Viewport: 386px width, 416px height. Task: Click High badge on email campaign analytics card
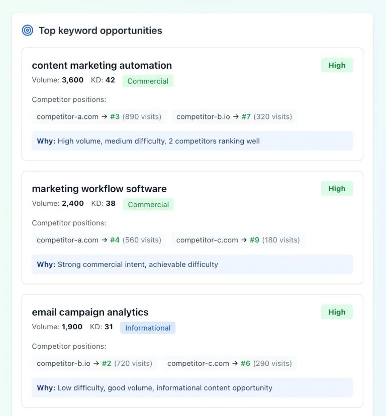[x=337, y=312]
